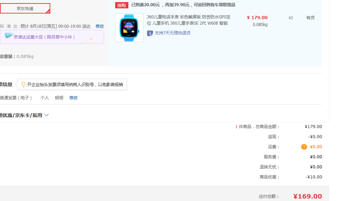340x201 pixels.
Task: Click the blue 7-day return square icon
Action: pos(150,33)
